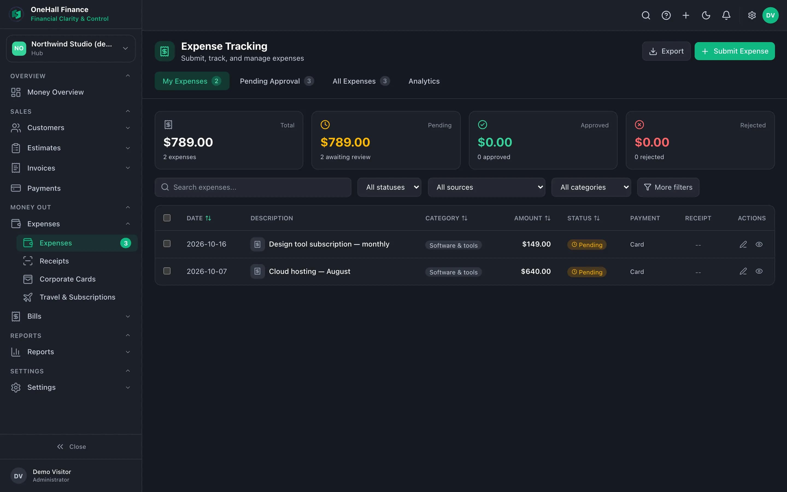Open the top bar settings gear

click(752, 15)
